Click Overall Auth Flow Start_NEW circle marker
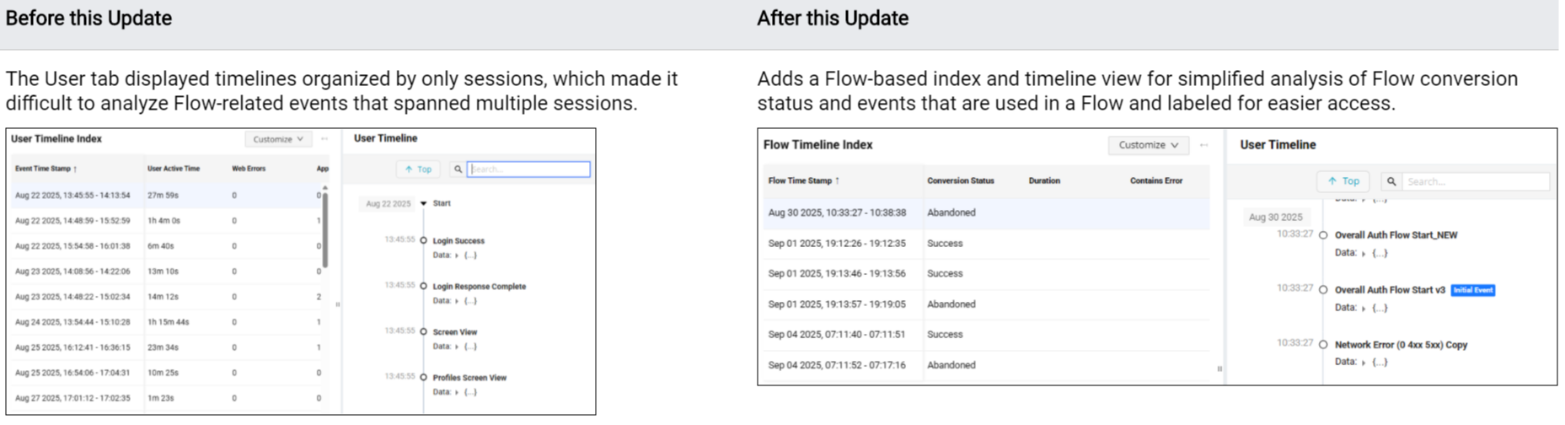 [1323, 235]
